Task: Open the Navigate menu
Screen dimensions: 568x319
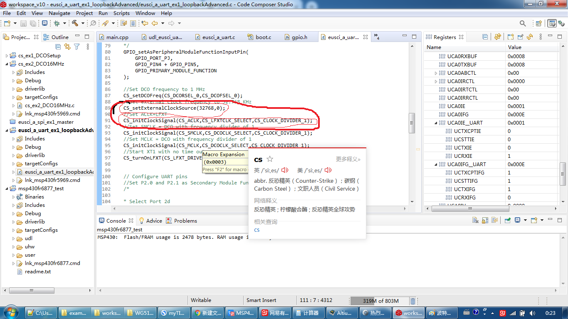Action: click(59, 13)
